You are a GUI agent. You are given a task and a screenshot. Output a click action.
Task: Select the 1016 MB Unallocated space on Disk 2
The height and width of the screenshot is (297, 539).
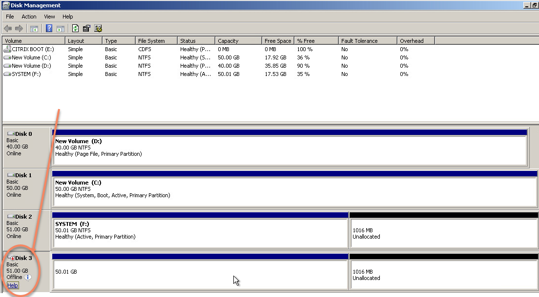[x=443, y=233]
